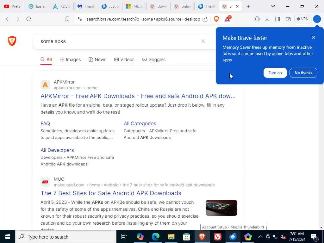Show hidden system tray icons

260,237
